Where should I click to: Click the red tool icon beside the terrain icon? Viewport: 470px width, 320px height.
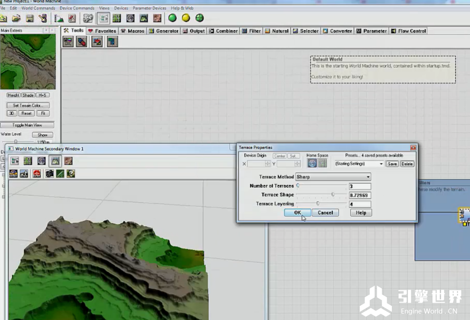72,18
